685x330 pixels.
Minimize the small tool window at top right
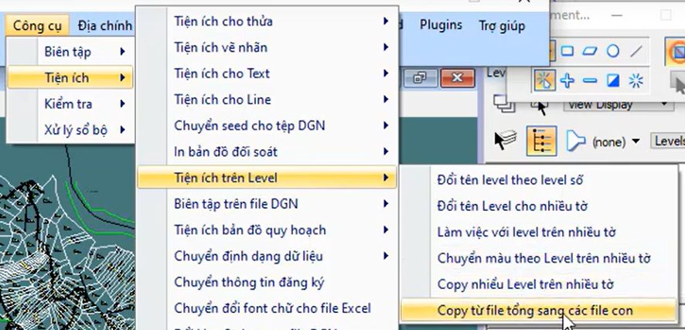pyautogui.click(x=616, y=15)
